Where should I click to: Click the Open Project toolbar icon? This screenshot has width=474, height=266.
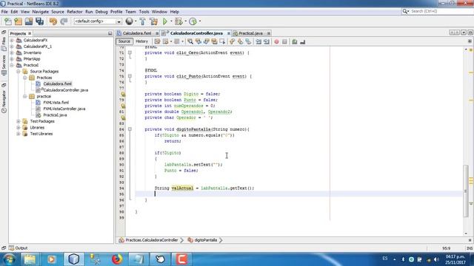point(29,21)
